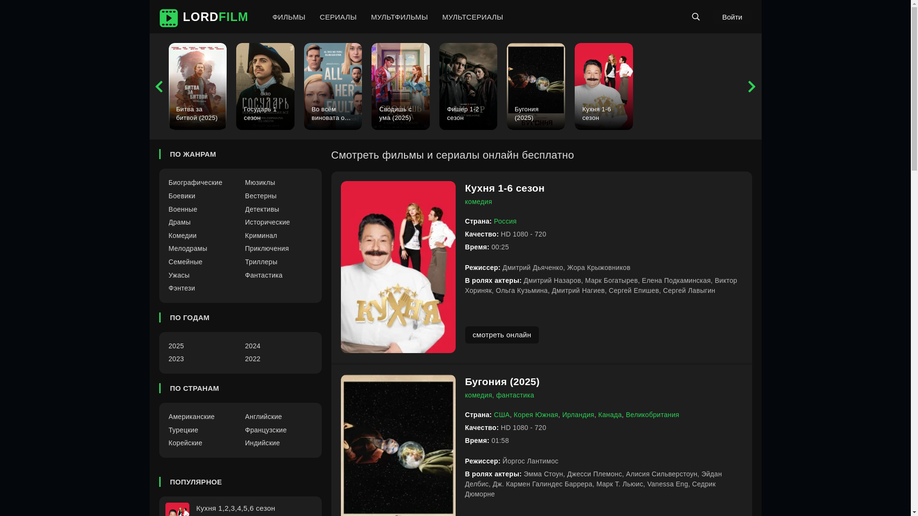The width and height of the screenshot is (918, 516).
Task: Advance carousel with right arrow
Action: [x=752, y=86]
